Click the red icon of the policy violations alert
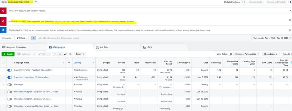 pos(3,21)
